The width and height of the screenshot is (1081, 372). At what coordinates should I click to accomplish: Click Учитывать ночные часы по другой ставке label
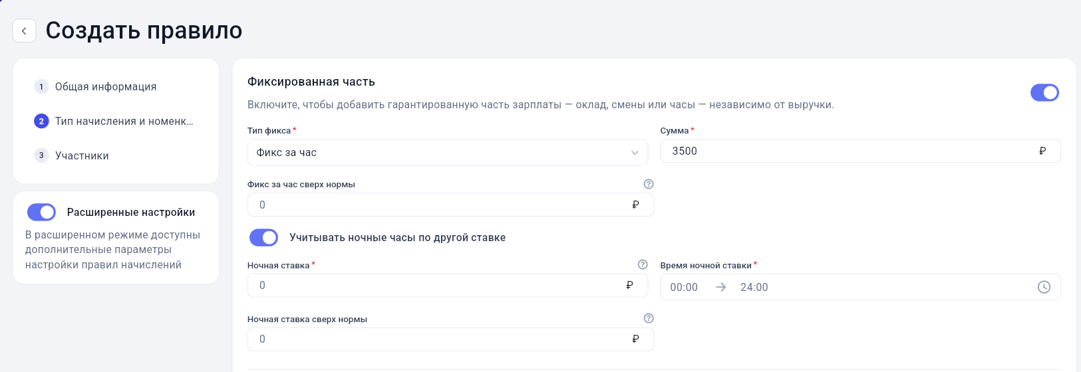point(398,237)
